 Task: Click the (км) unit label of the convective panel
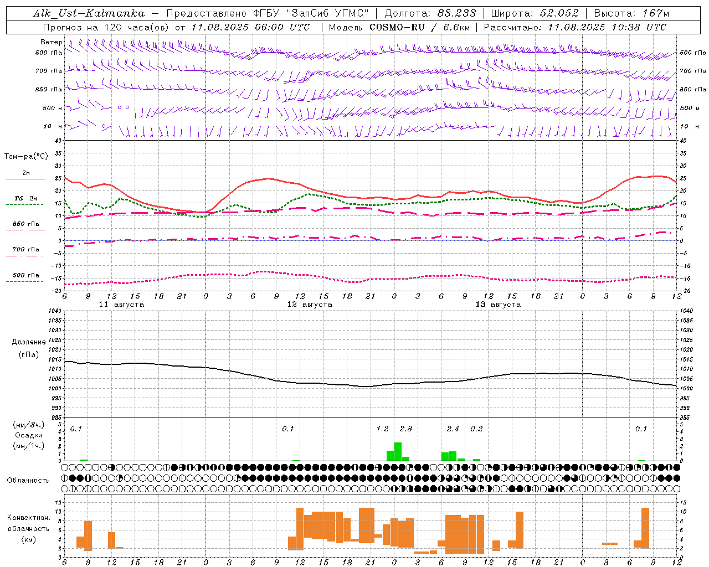(28, 539)
